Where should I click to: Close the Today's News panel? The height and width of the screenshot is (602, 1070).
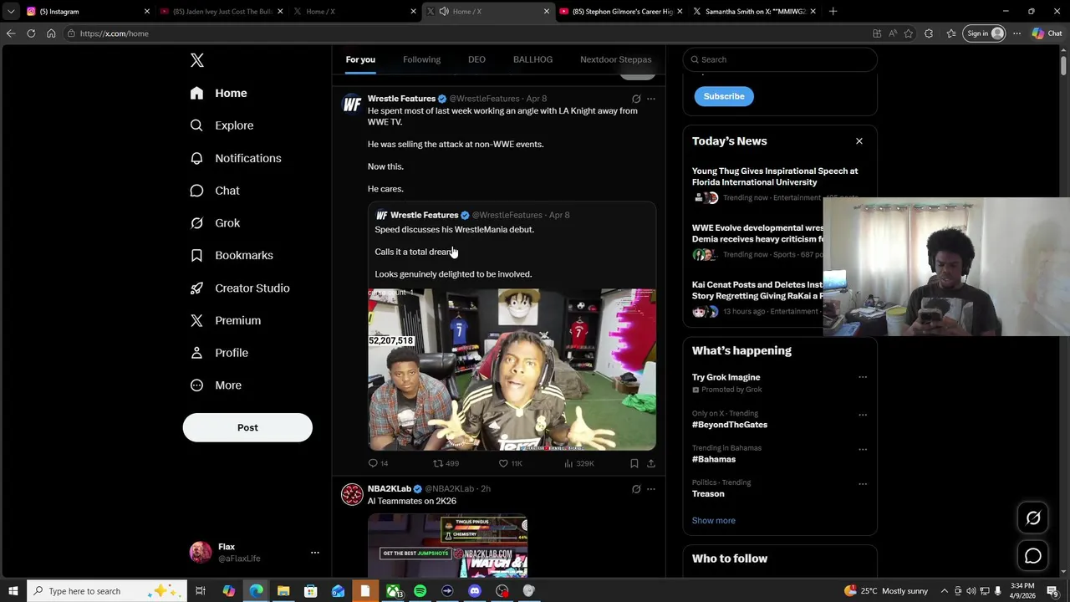[859, 141]
